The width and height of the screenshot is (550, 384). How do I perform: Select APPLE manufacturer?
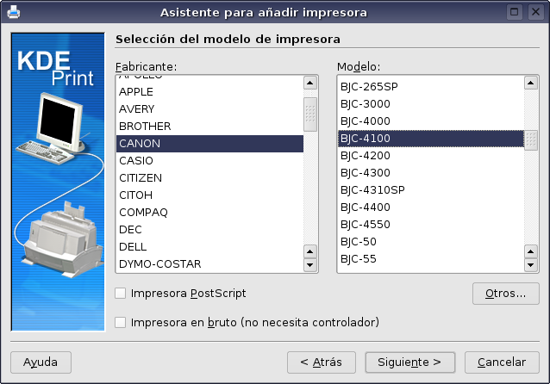(x=209, y=92)
